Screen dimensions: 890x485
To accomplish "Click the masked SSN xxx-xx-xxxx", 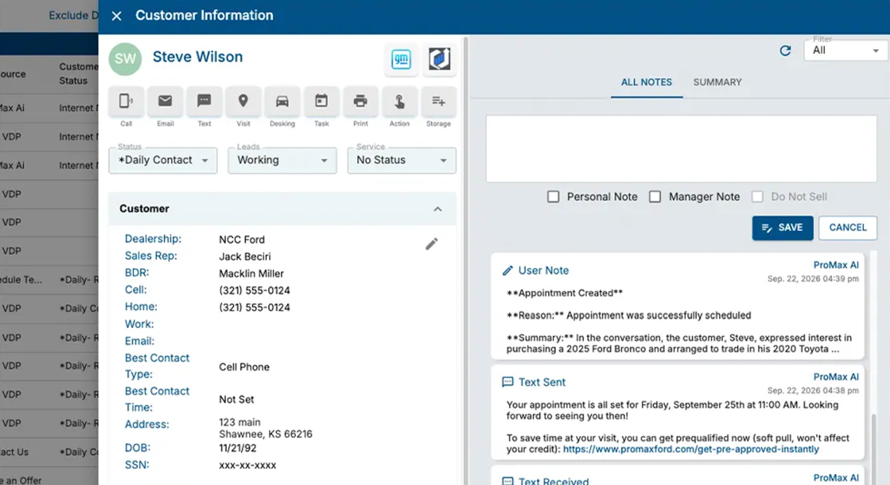I will (248, 465).
